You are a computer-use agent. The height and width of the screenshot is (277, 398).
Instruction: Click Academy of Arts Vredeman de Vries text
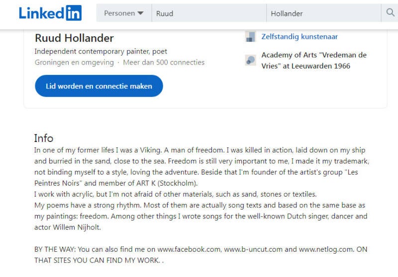click(313, 61)
